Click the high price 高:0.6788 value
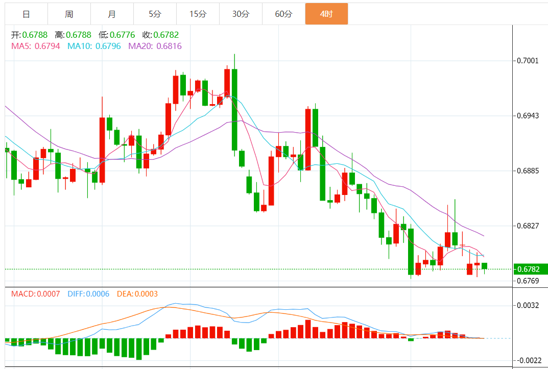The width and height of the screenshot is (548, 369). click(73, 35)
